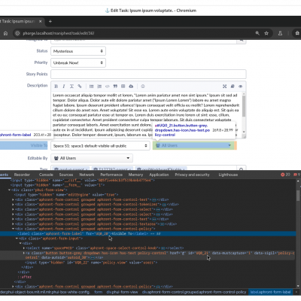Screen dimensions: 301x301
Task: Click the zoom magnifier icon in address bar
Action: click(x=257, y=33)
